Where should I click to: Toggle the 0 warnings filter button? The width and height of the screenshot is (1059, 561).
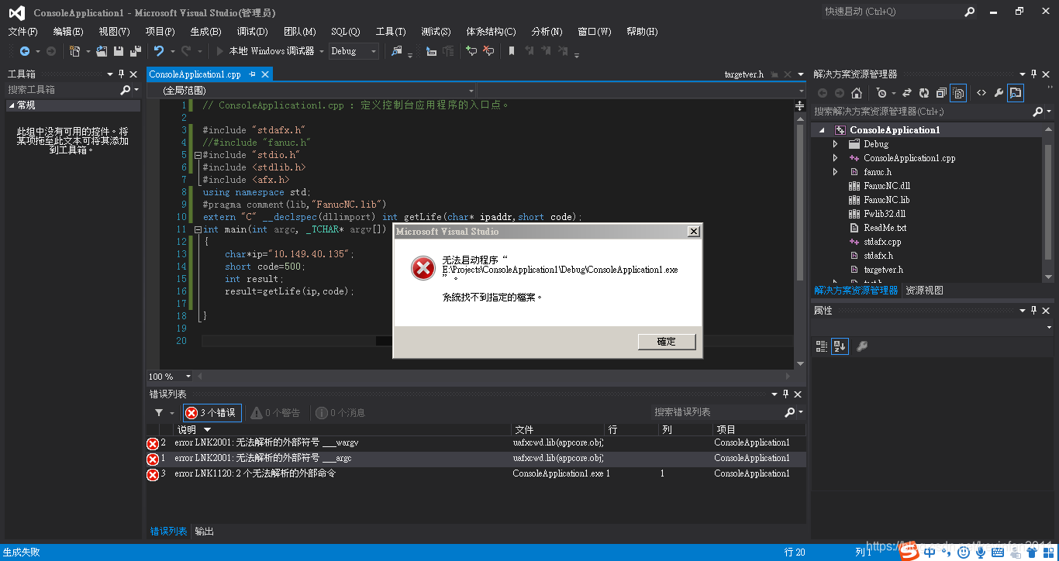click(x=275, y=413)
